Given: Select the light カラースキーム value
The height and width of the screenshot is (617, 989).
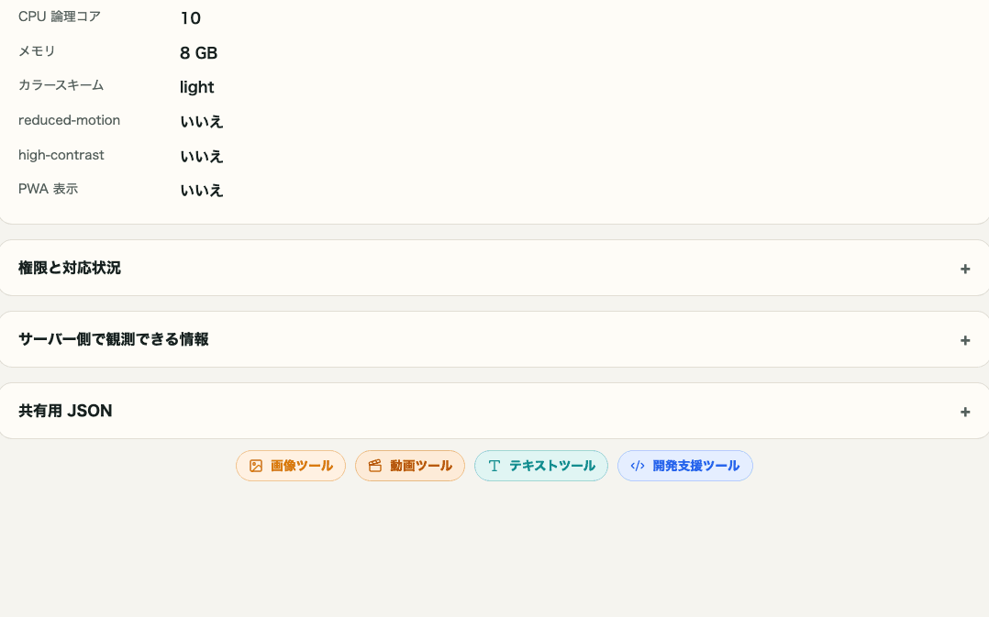Looking at the screenshot, I should click(x=196, y=87).
